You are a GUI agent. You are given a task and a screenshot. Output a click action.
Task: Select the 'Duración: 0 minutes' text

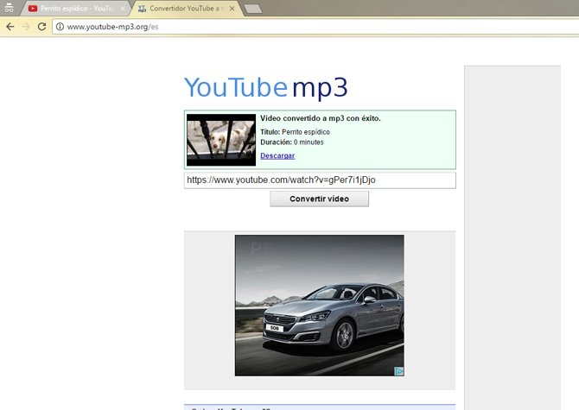coord(292,142)
